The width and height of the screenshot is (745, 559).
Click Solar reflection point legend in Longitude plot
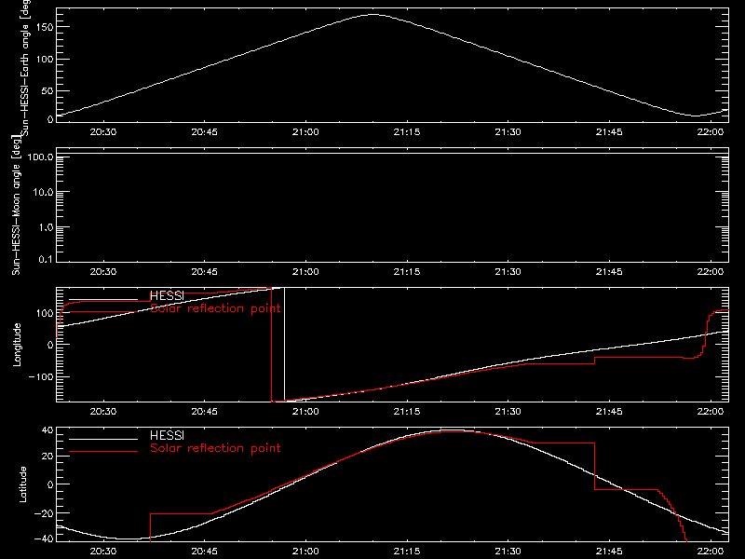click(x=215, y=308)
